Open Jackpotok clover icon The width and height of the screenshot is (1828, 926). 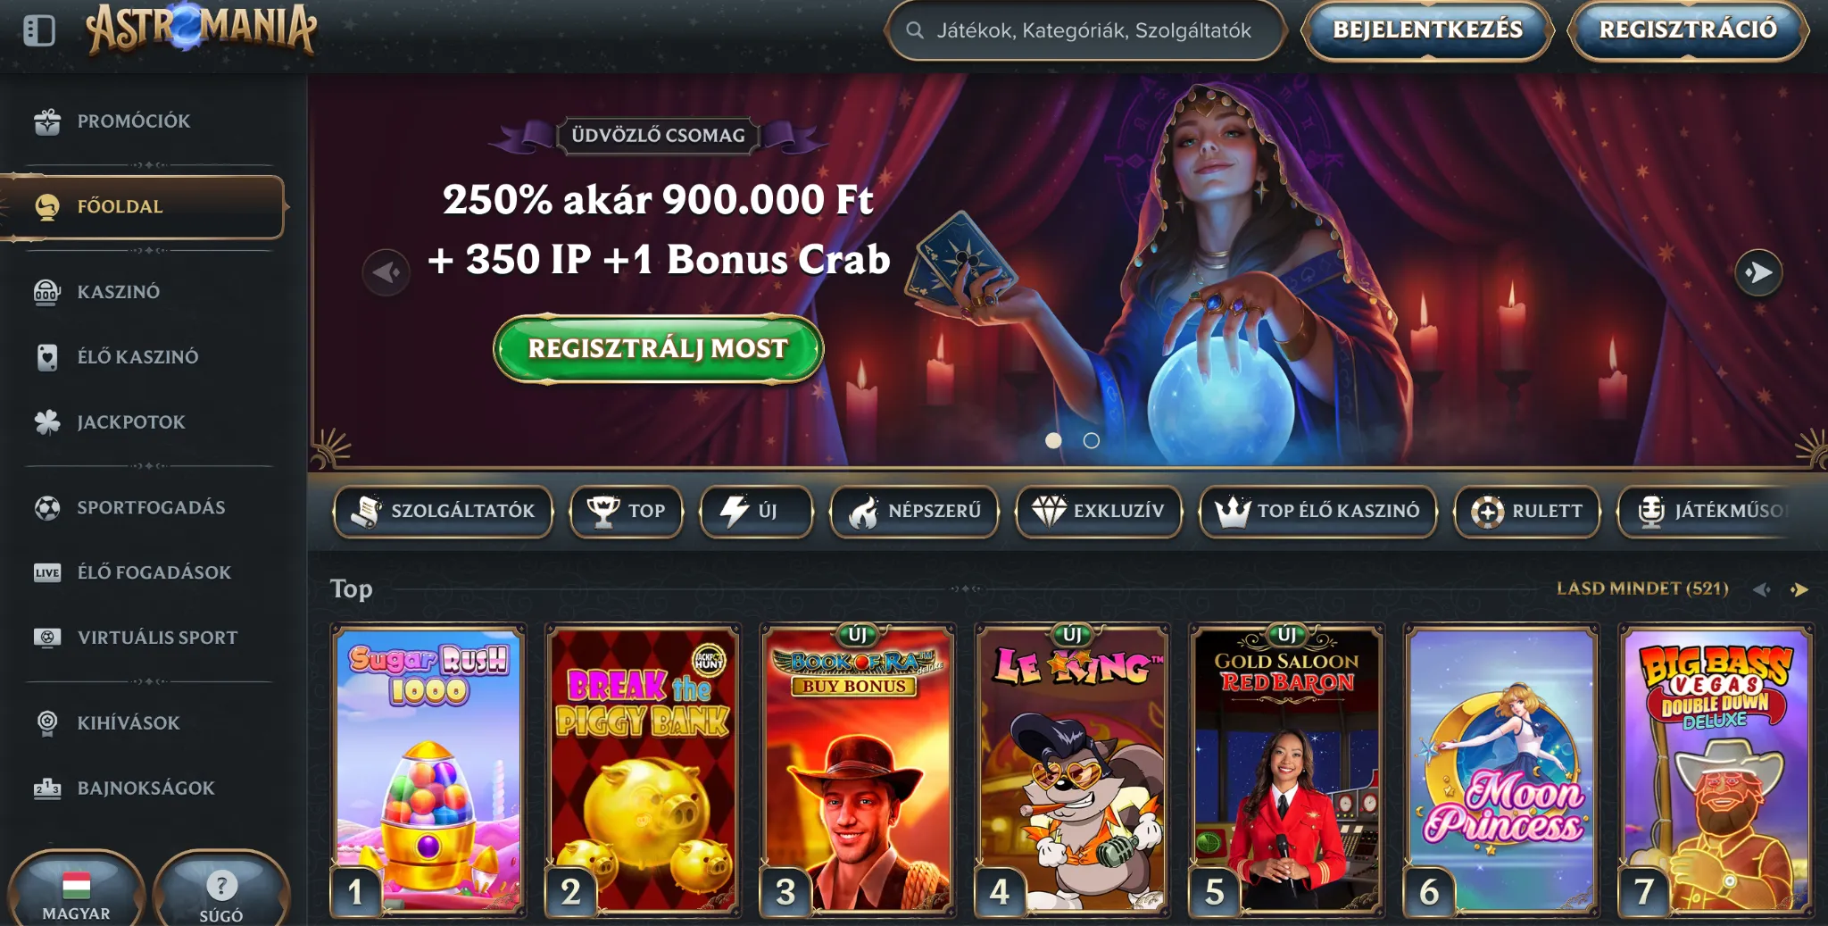pyautogui.click(x=47, y=421)
